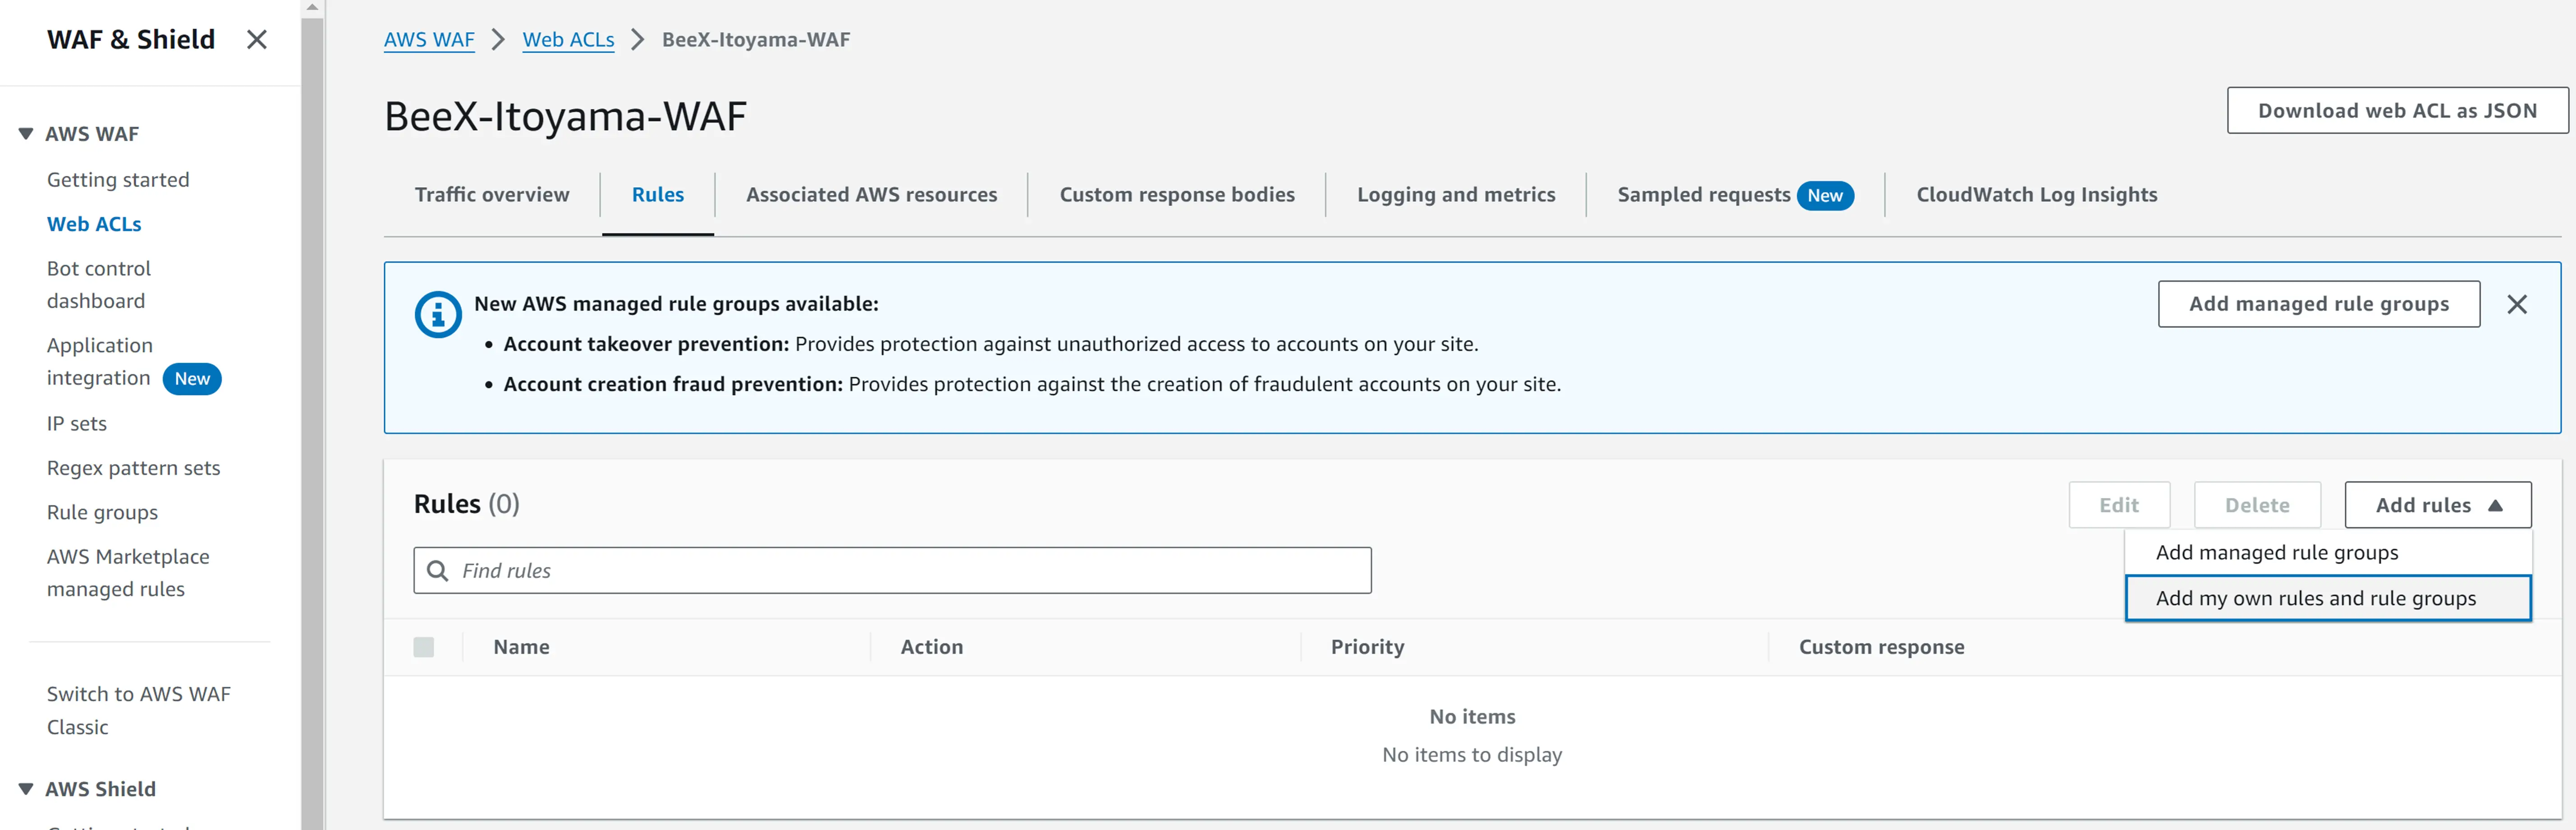The height and width of the screenshot is (830, 2576).
Task: Choose Add managed rule groups menu item
Action: pos(2328,552)
